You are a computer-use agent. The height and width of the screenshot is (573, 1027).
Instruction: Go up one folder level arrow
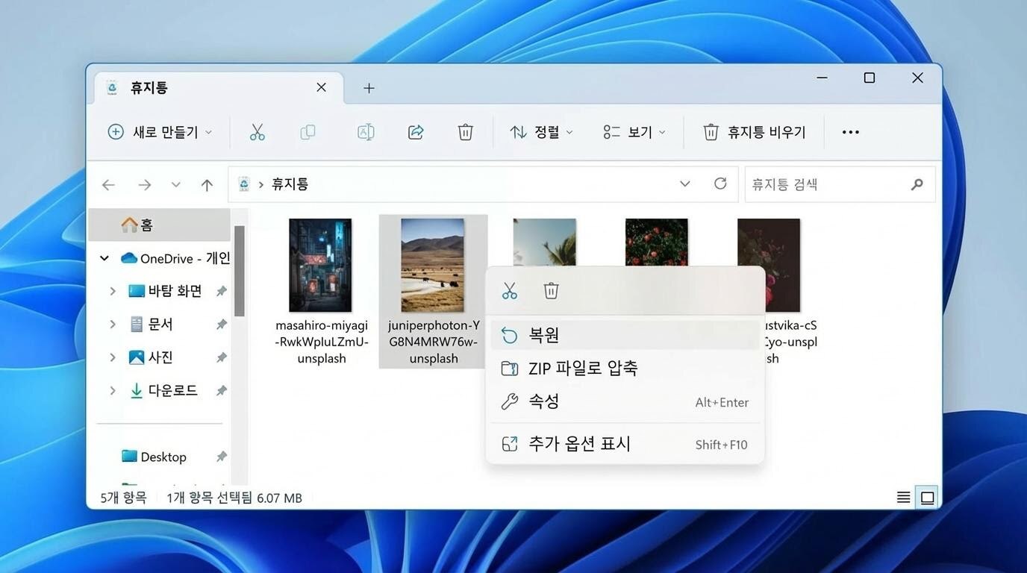point(207,185)
